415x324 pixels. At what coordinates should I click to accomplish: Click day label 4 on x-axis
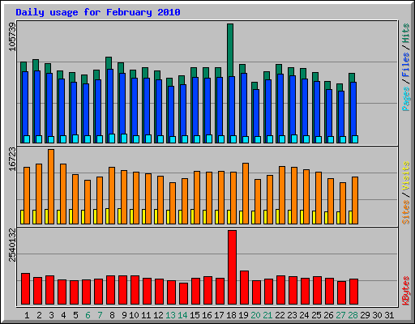[63, 315]
